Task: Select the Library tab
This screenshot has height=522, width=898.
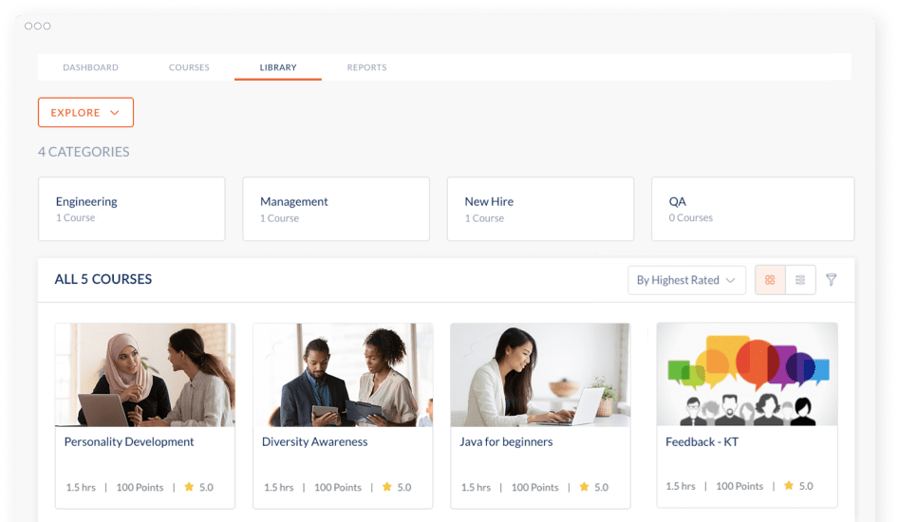Action: click(x=278, y=67)
